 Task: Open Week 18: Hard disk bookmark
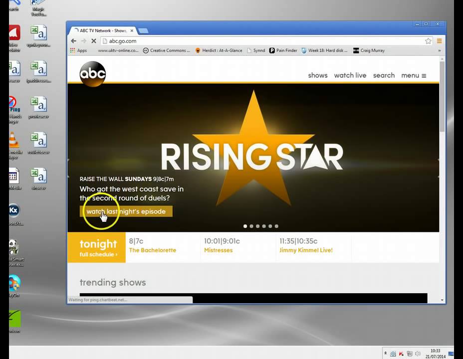pos(324,50)
